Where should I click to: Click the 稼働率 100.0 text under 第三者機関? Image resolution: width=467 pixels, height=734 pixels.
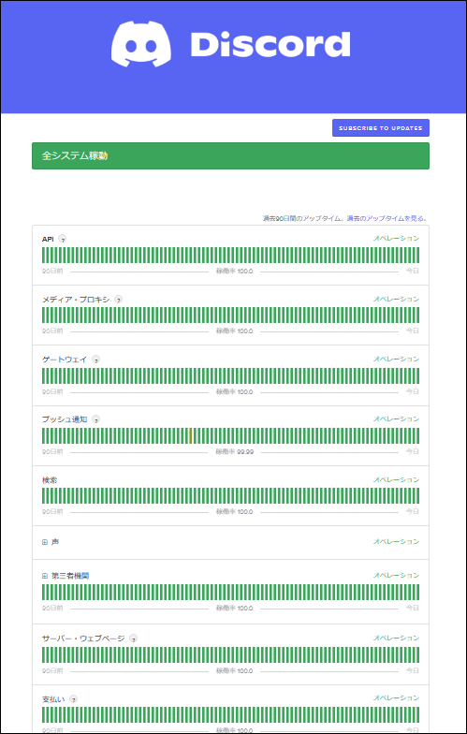tap(234, 609)
